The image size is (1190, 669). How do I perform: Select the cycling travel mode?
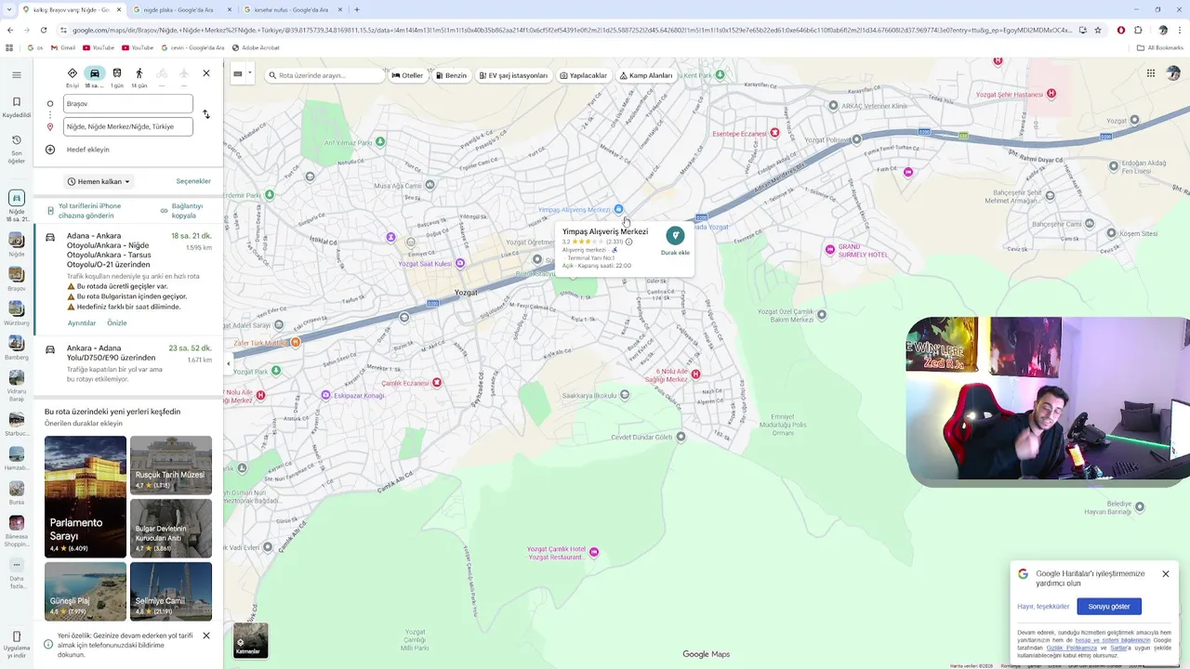(162, 74)
